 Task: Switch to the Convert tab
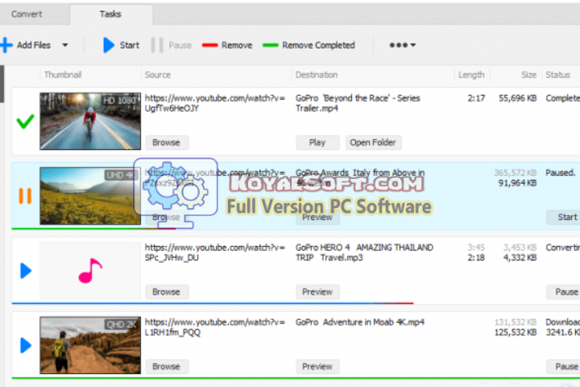coord(27,14)
